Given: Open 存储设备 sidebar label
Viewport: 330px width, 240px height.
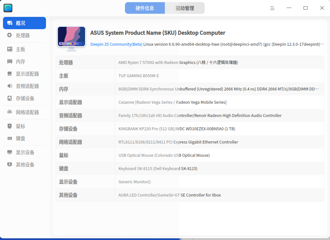Looking at the screenshot, I should [25, 98].
